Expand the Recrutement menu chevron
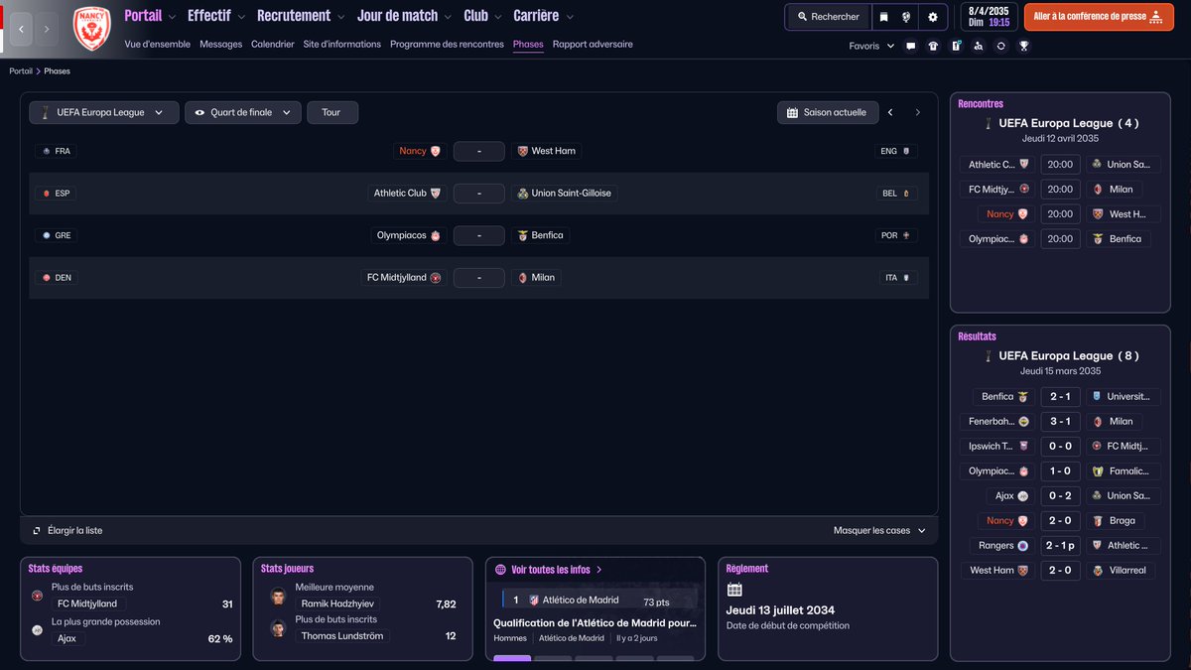 pos(341,17)
